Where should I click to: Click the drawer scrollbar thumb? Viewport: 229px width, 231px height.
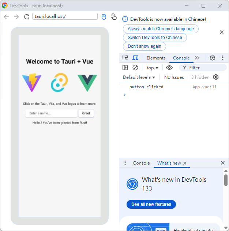point(226,180)
